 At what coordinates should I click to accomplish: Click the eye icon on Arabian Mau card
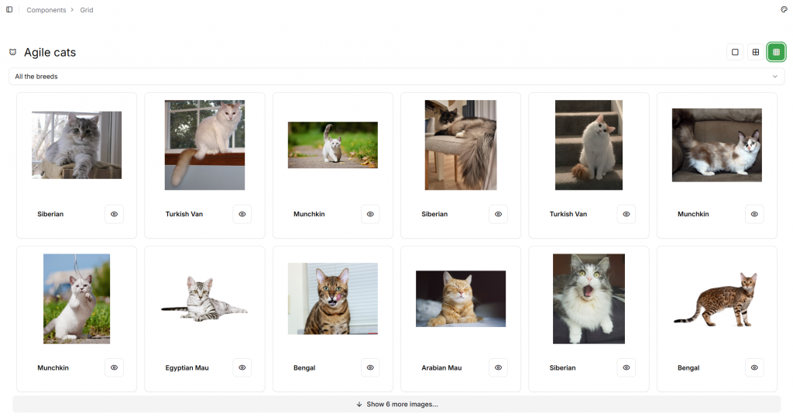click(x=498, y=368)
